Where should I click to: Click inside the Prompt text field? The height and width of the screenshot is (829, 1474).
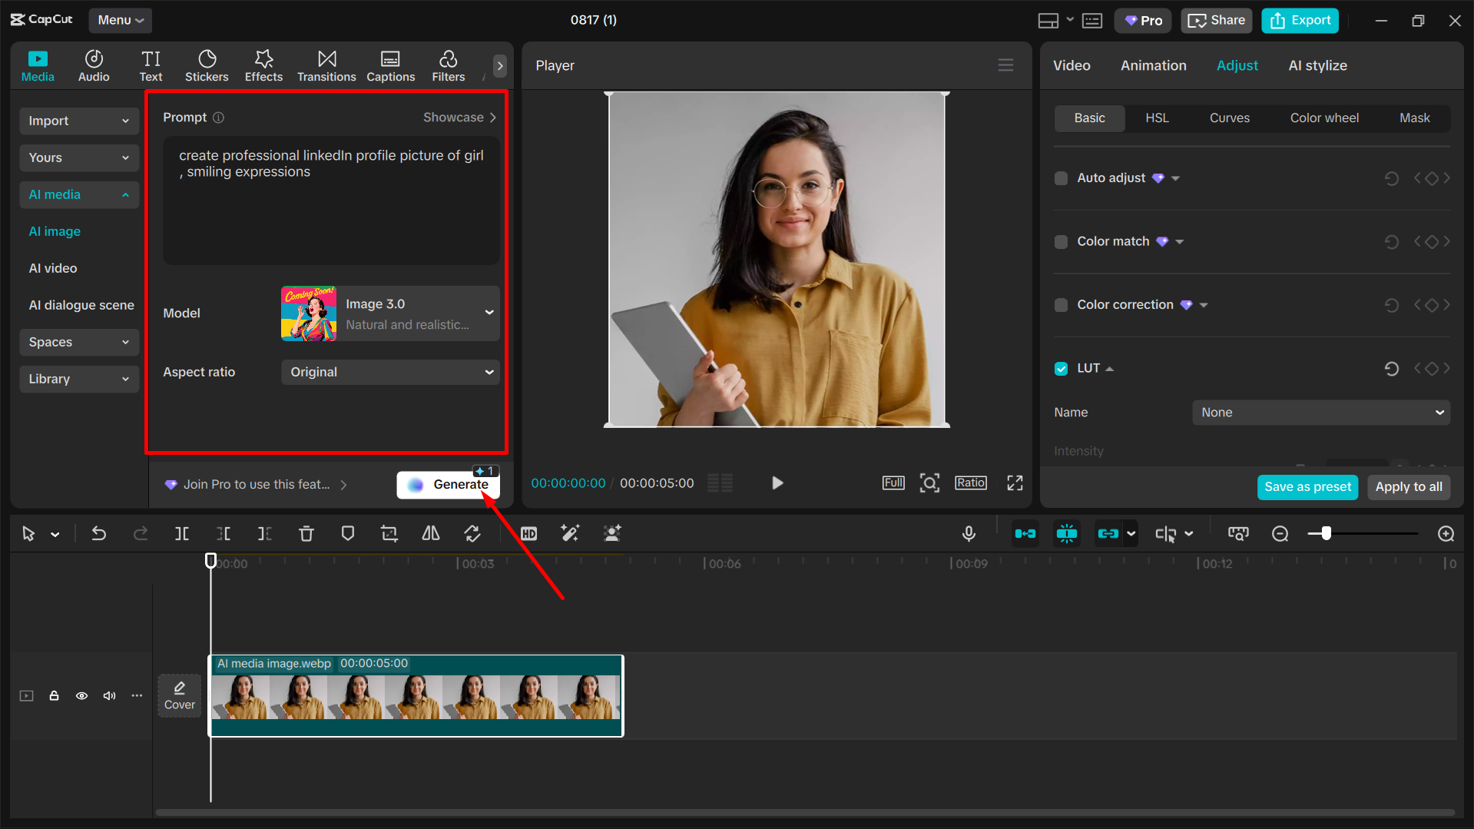331,201
